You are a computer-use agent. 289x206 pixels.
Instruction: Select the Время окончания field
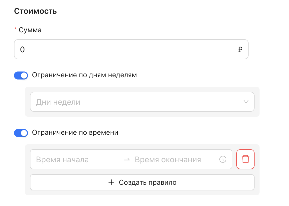(x=170, y=159)
